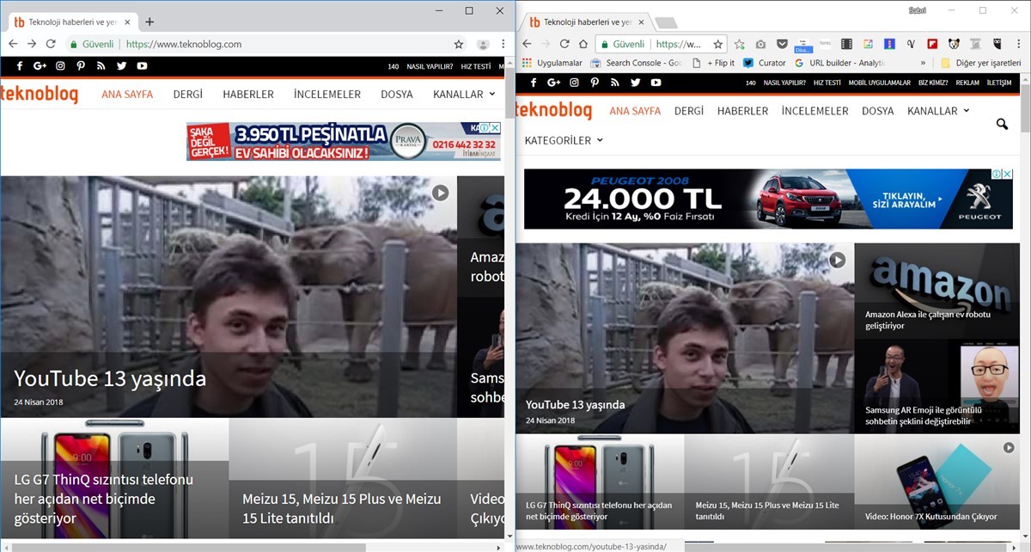Close the Teknoloji haberleri tab in the left window
Image resolution: width=1031 pixels, height=552 pixels.
pyautogui.click(x=127, y=21)
